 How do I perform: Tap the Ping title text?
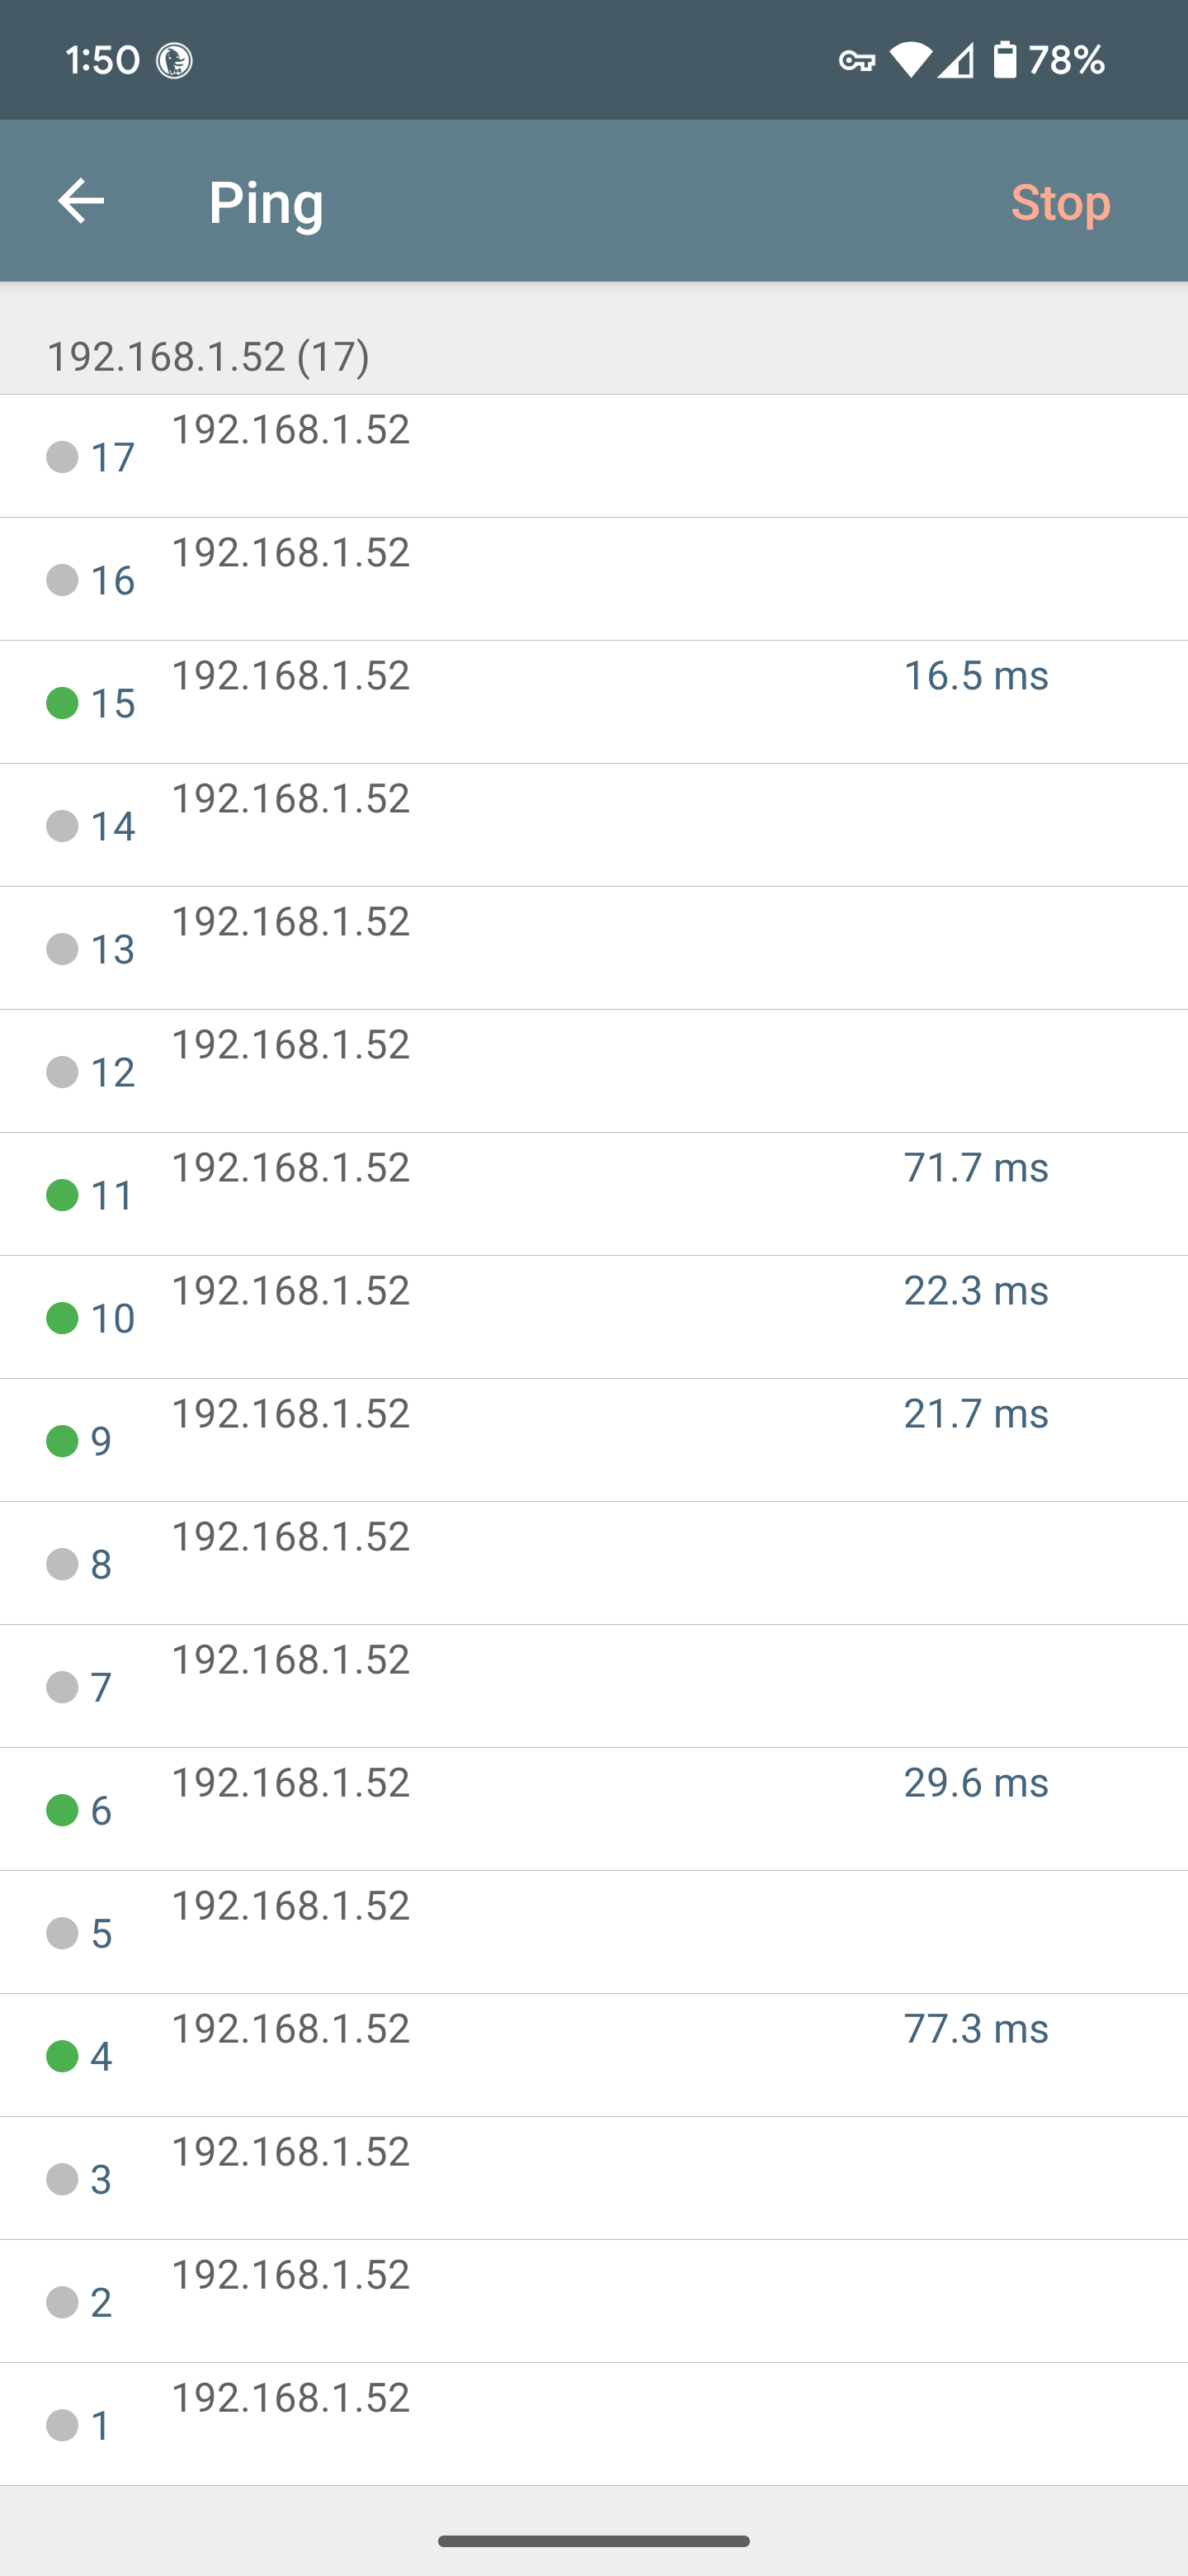(x=266, y=203)
